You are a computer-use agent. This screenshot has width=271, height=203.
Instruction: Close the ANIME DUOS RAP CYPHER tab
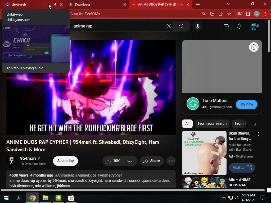coord(188,4)
